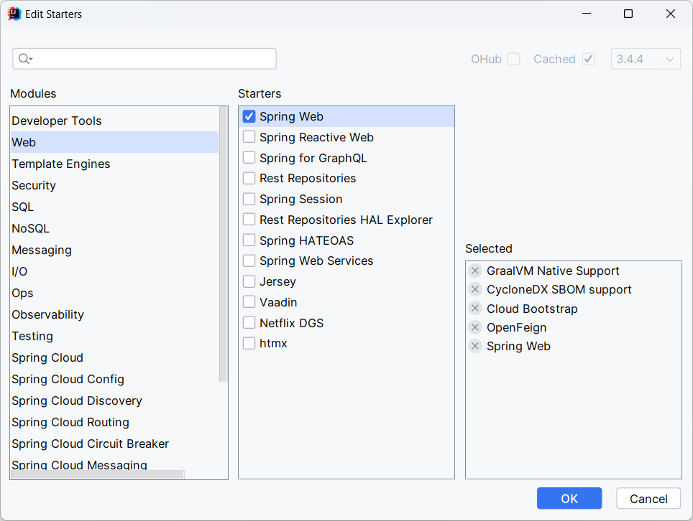The width and height of the screenshot is (693, 521).
Task: Open the Security module
Action: [x=114, y=185]
